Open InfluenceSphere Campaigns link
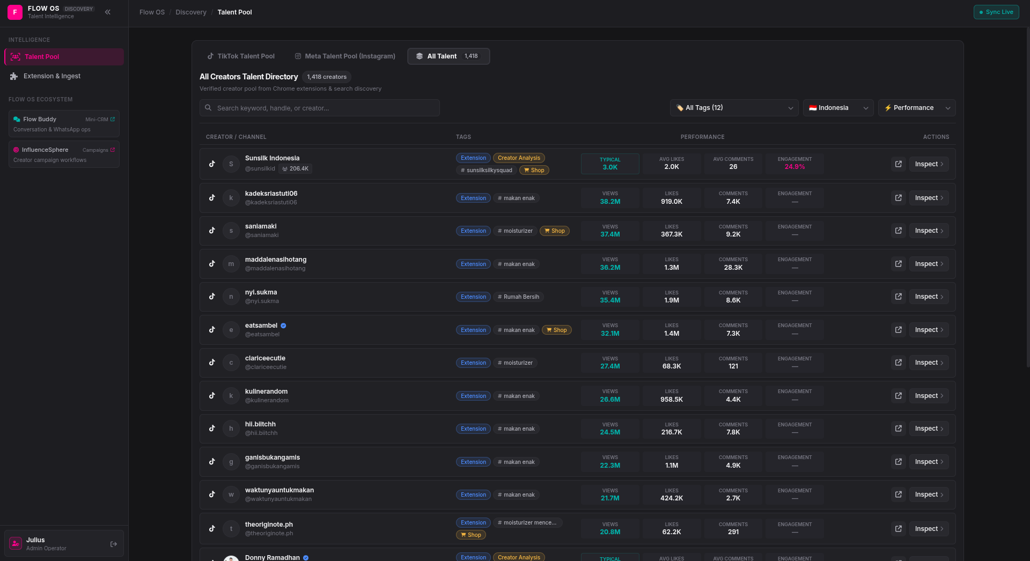Viewport: 1030px width, 561px height. coord(64,154)
